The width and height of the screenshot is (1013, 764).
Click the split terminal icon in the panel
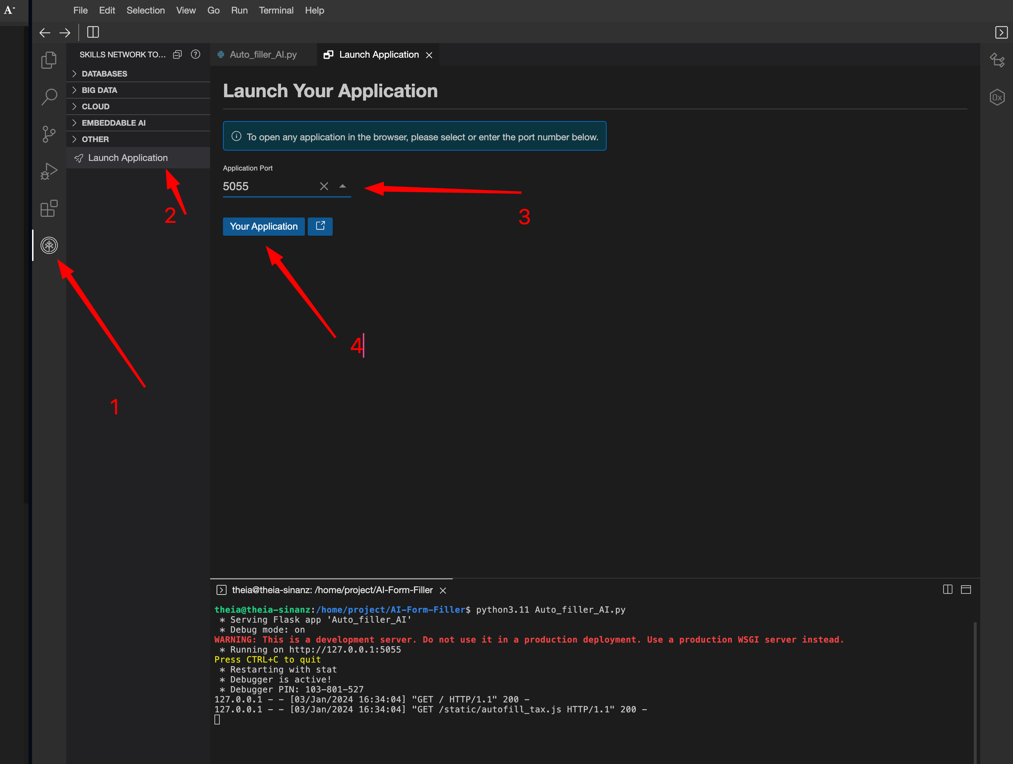pyautogui.click(x=947, y=590)
